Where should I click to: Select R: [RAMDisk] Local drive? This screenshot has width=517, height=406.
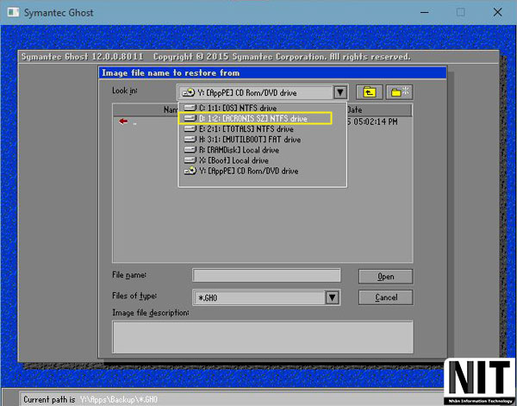[x=262, y=150]
